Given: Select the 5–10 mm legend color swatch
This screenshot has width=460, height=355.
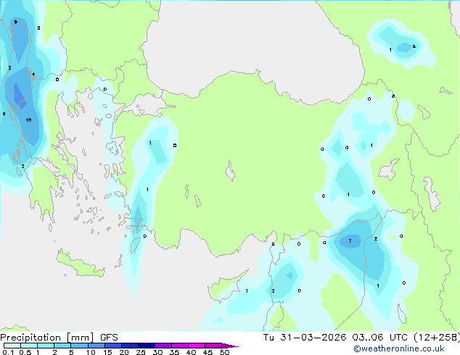Looking at the screenshot, I should pos(79,346).
